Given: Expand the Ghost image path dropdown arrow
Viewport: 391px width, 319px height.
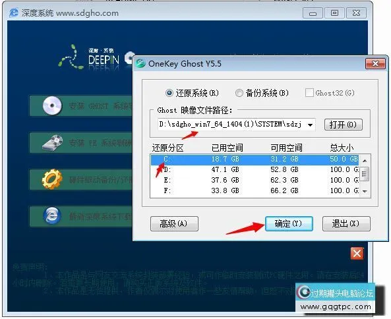Looking at the screenshot, I should 310,125.
